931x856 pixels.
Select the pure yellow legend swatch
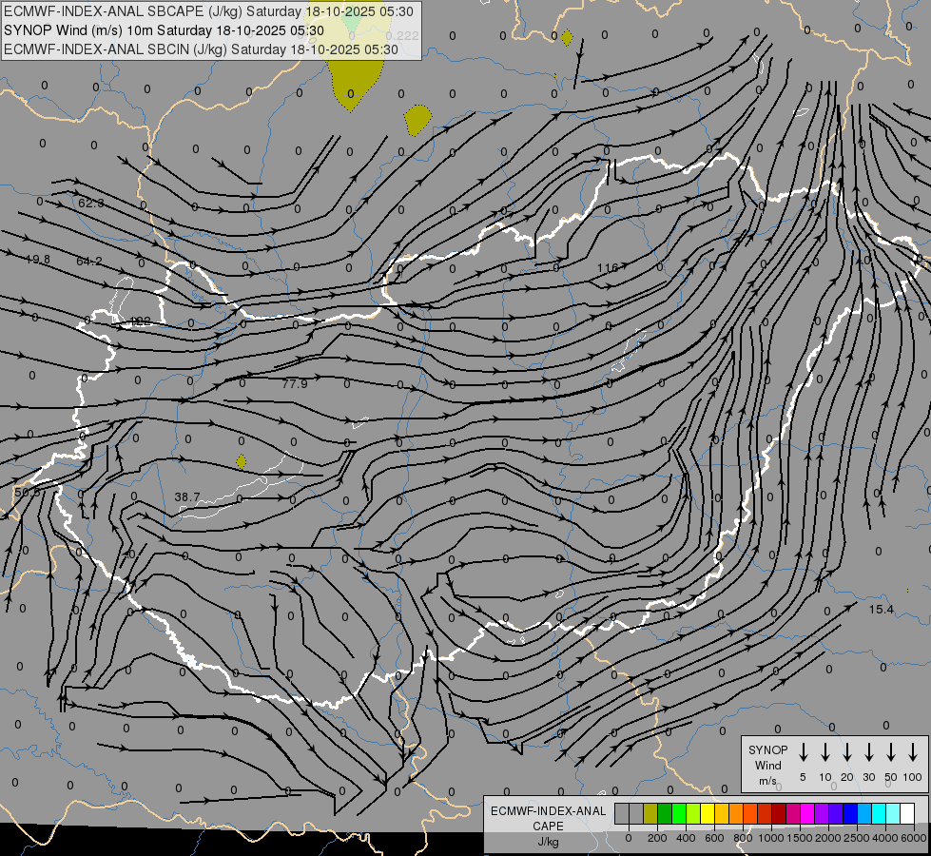(708, 814)
